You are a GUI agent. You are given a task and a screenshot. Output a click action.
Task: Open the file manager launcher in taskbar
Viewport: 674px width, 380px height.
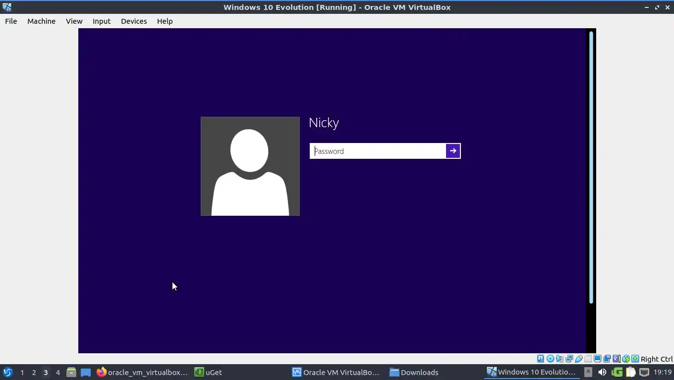pos(71,372)
